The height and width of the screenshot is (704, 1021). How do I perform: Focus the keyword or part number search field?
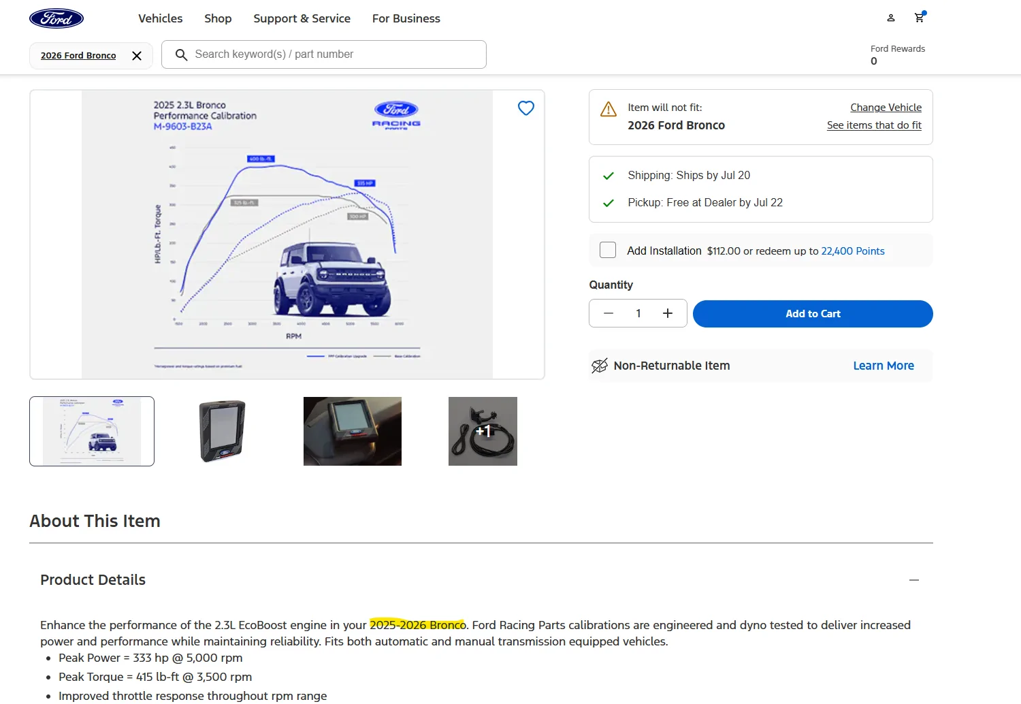coord(324,54)
